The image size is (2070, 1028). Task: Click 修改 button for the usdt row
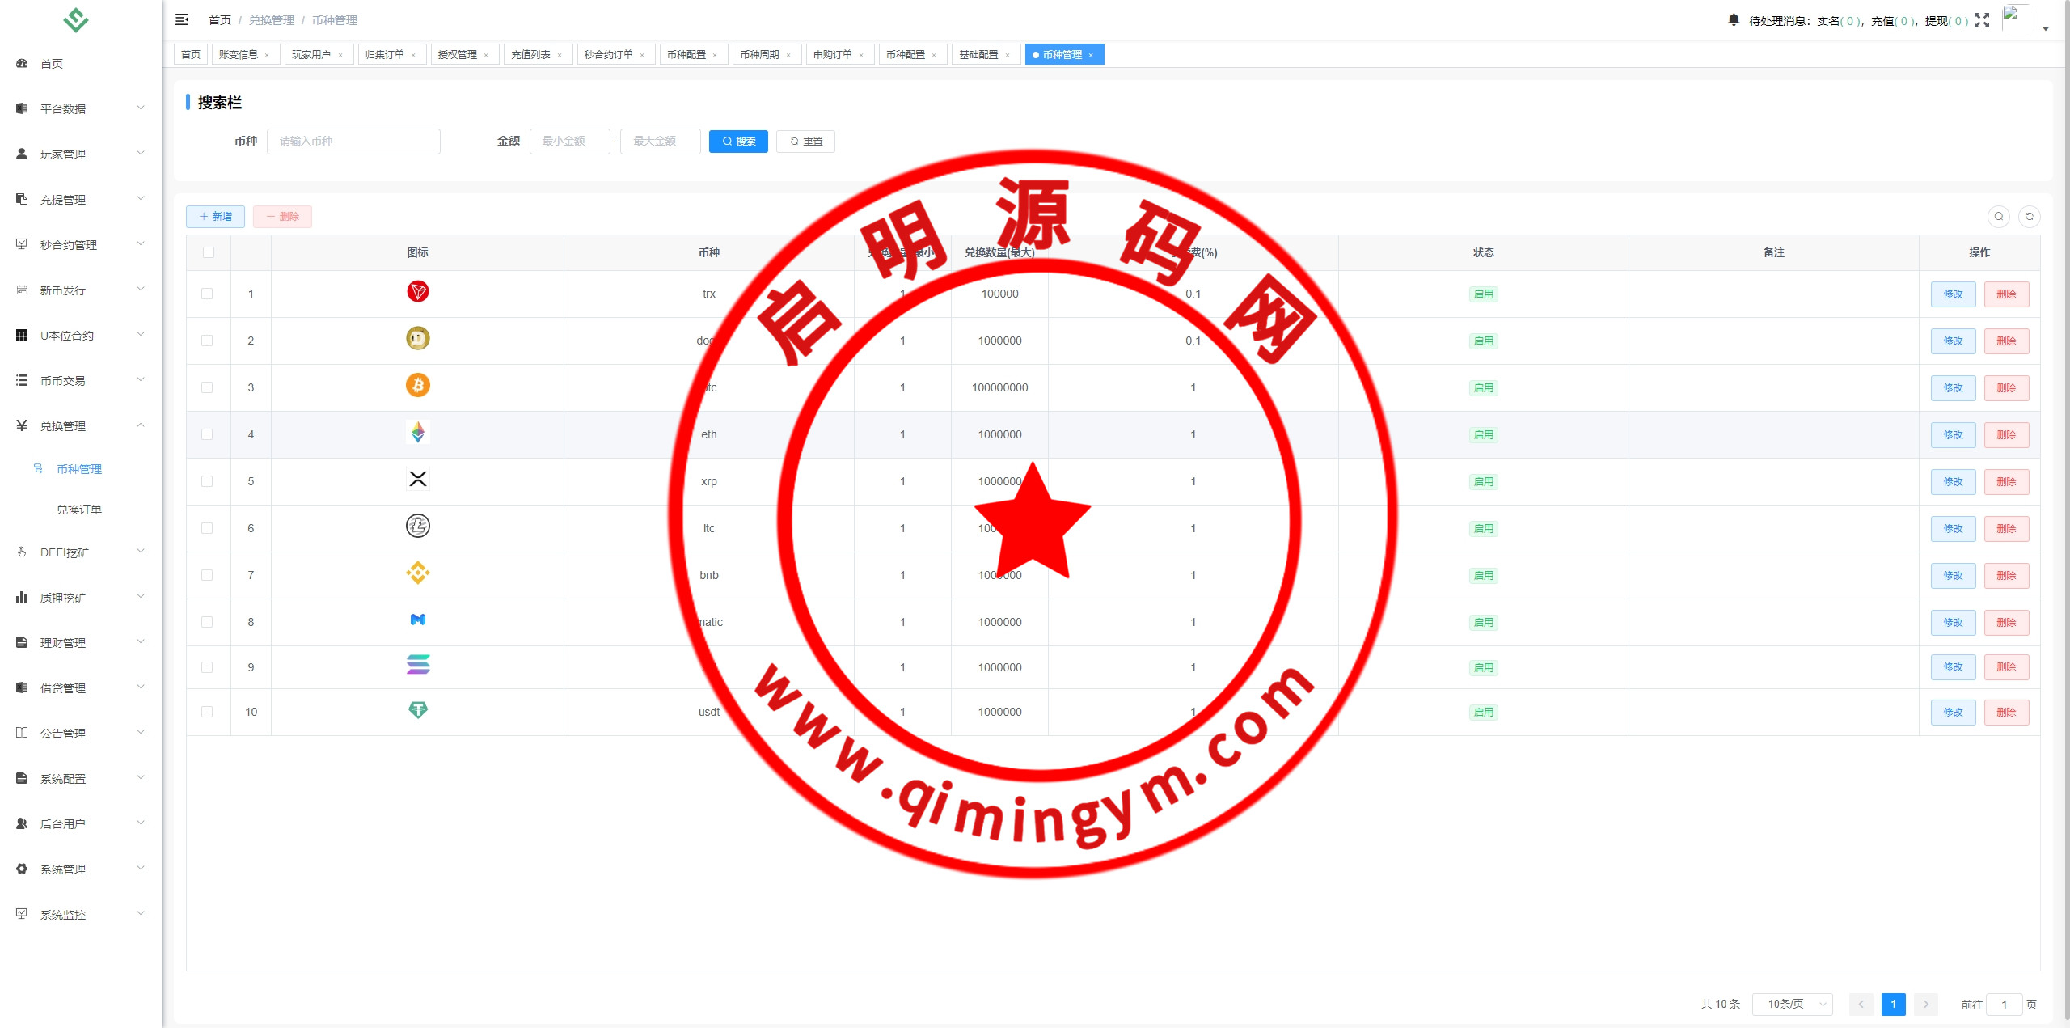coord(1953,712)
